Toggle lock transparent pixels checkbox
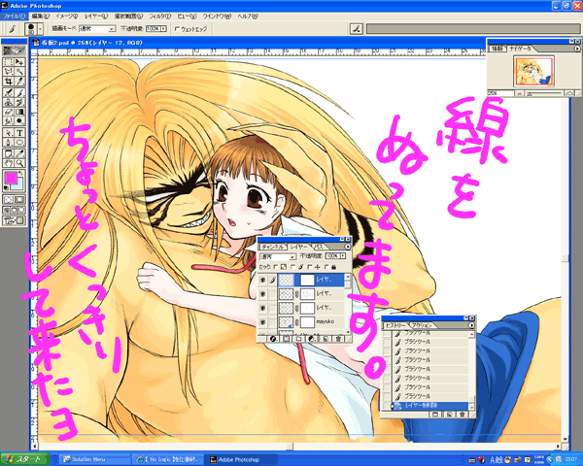This screenshot has width=583, height=466. coord(276,267)
